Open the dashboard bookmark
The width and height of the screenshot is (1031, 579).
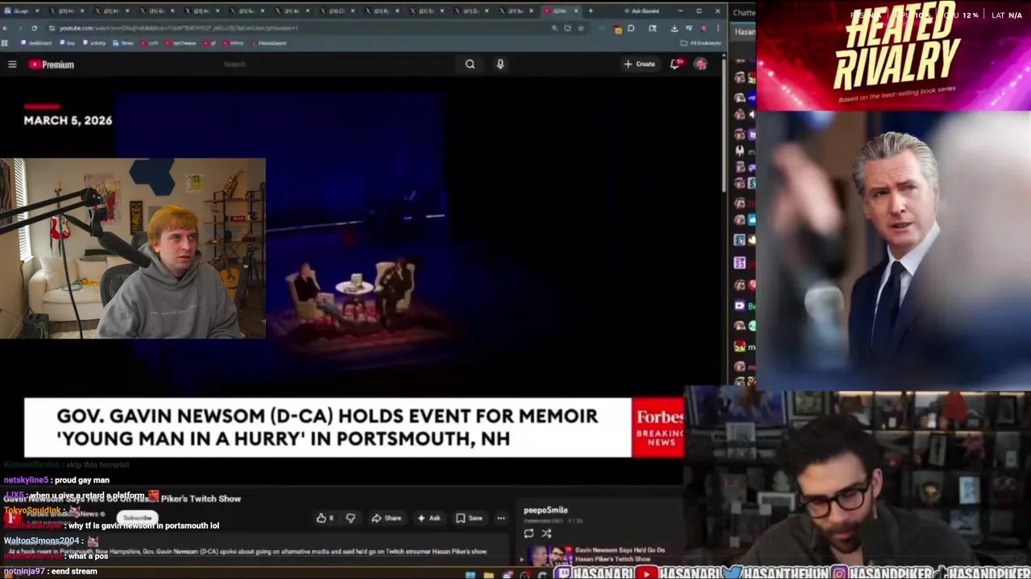(x=38, y=43)
